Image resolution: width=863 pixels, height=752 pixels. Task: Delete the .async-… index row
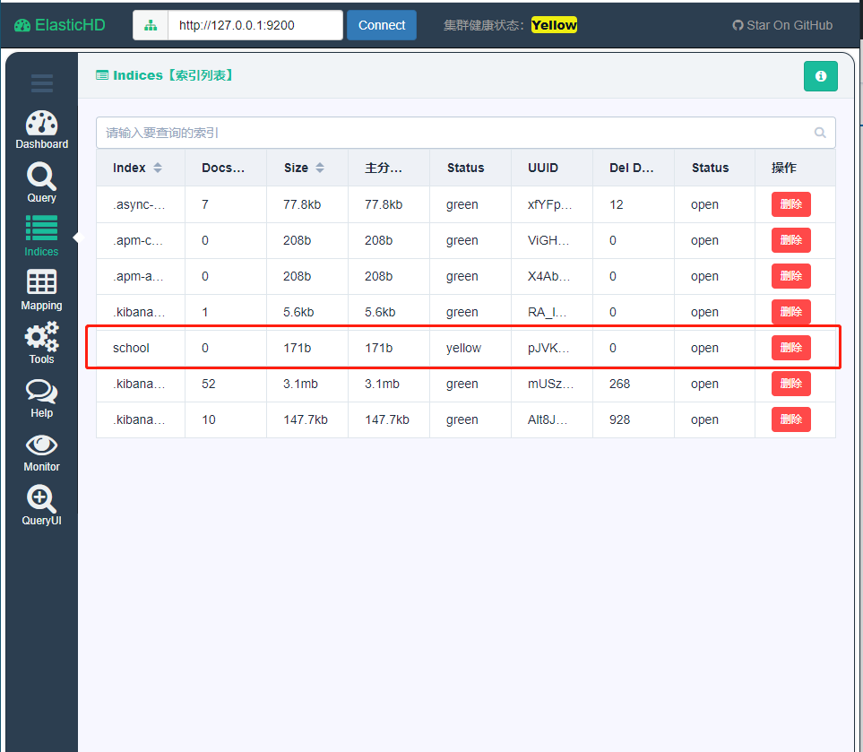791,204
